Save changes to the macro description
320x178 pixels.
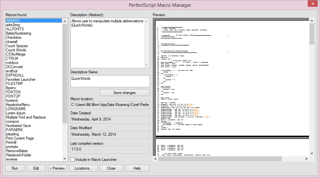pyautogui.click(x=125, y=93)
